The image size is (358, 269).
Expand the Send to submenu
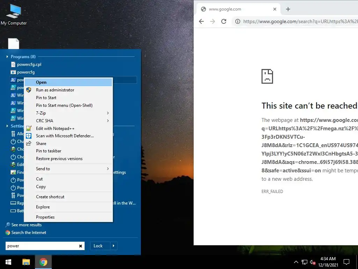click(x=108, y=169)
